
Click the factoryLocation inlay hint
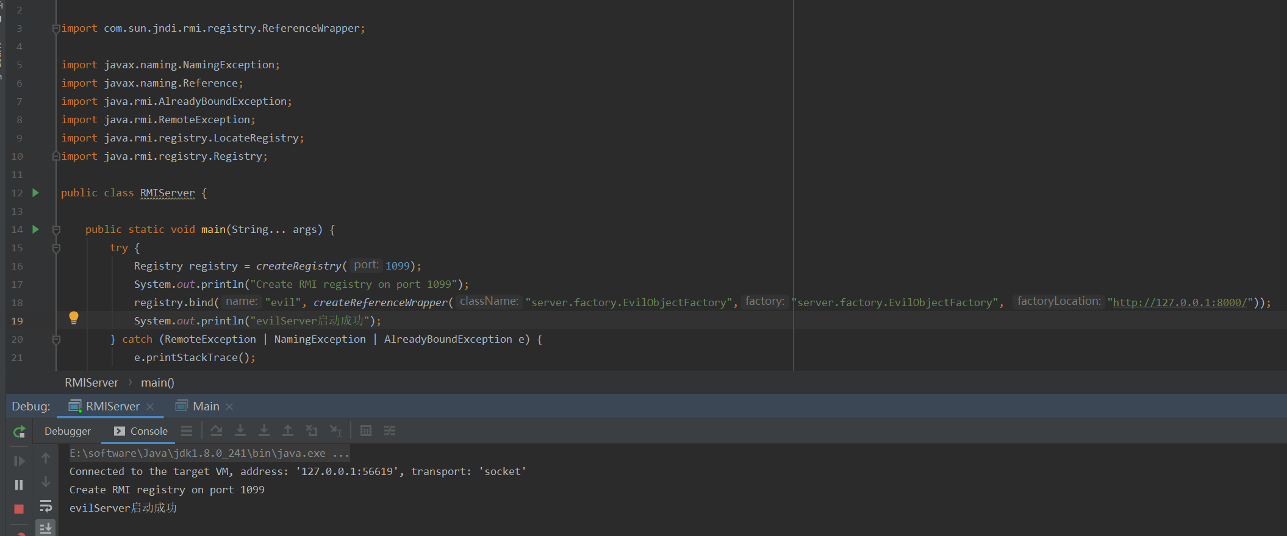coord(1059,301)
